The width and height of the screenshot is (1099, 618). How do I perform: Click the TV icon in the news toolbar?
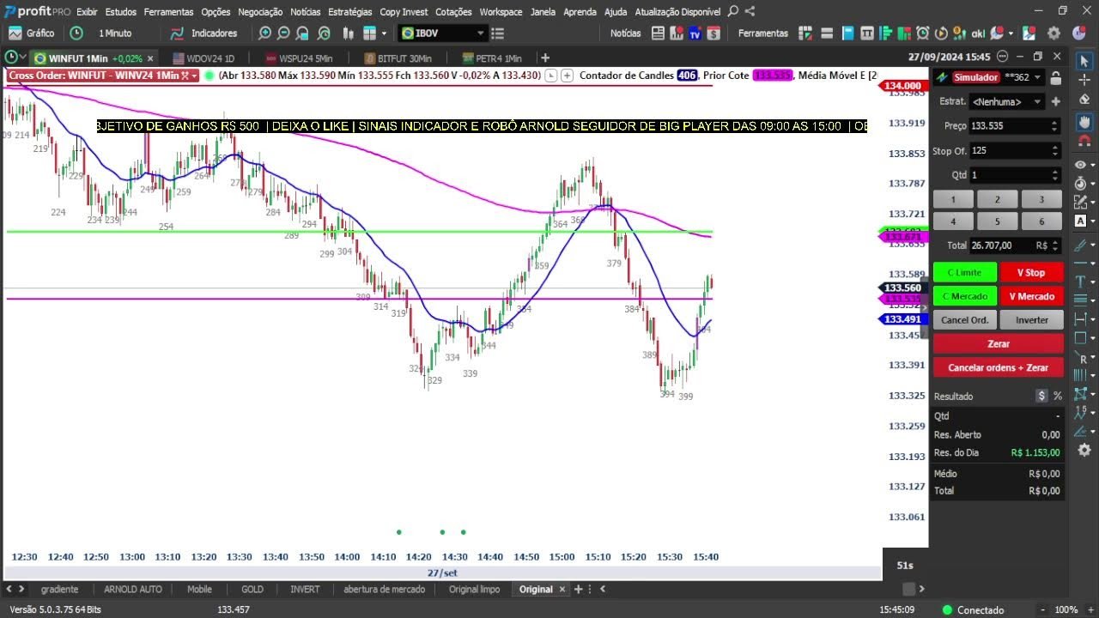695,33
